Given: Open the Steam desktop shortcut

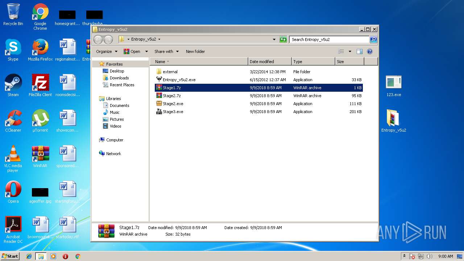Looking at the screenshot, I should tap(13, 86).
